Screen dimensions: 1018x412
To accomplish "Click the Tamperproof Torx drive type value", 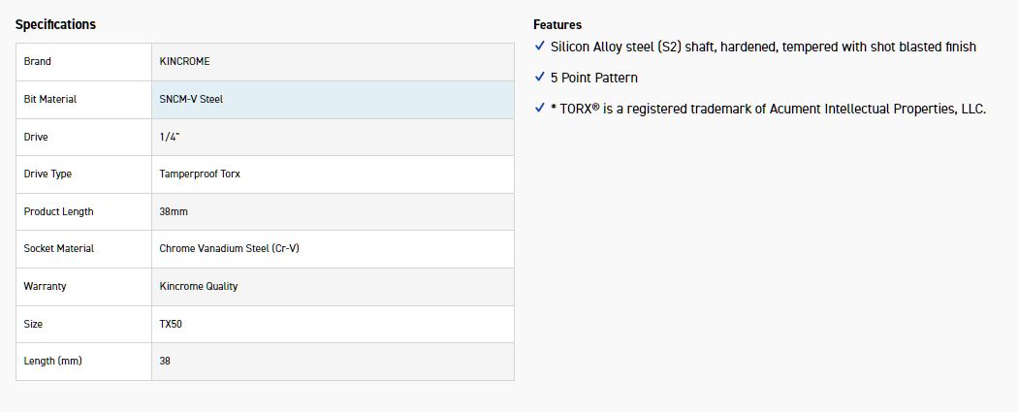I will pyautogui.click(x=199, y=174).
